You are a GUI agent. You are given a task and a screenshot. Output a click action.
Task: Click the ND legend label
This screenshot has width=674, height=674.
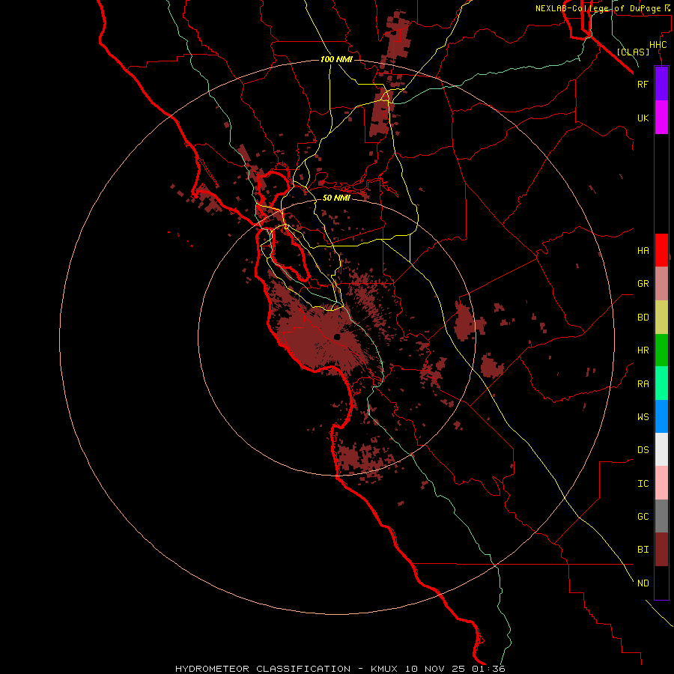pyautogui.click(x=643, y=583)
